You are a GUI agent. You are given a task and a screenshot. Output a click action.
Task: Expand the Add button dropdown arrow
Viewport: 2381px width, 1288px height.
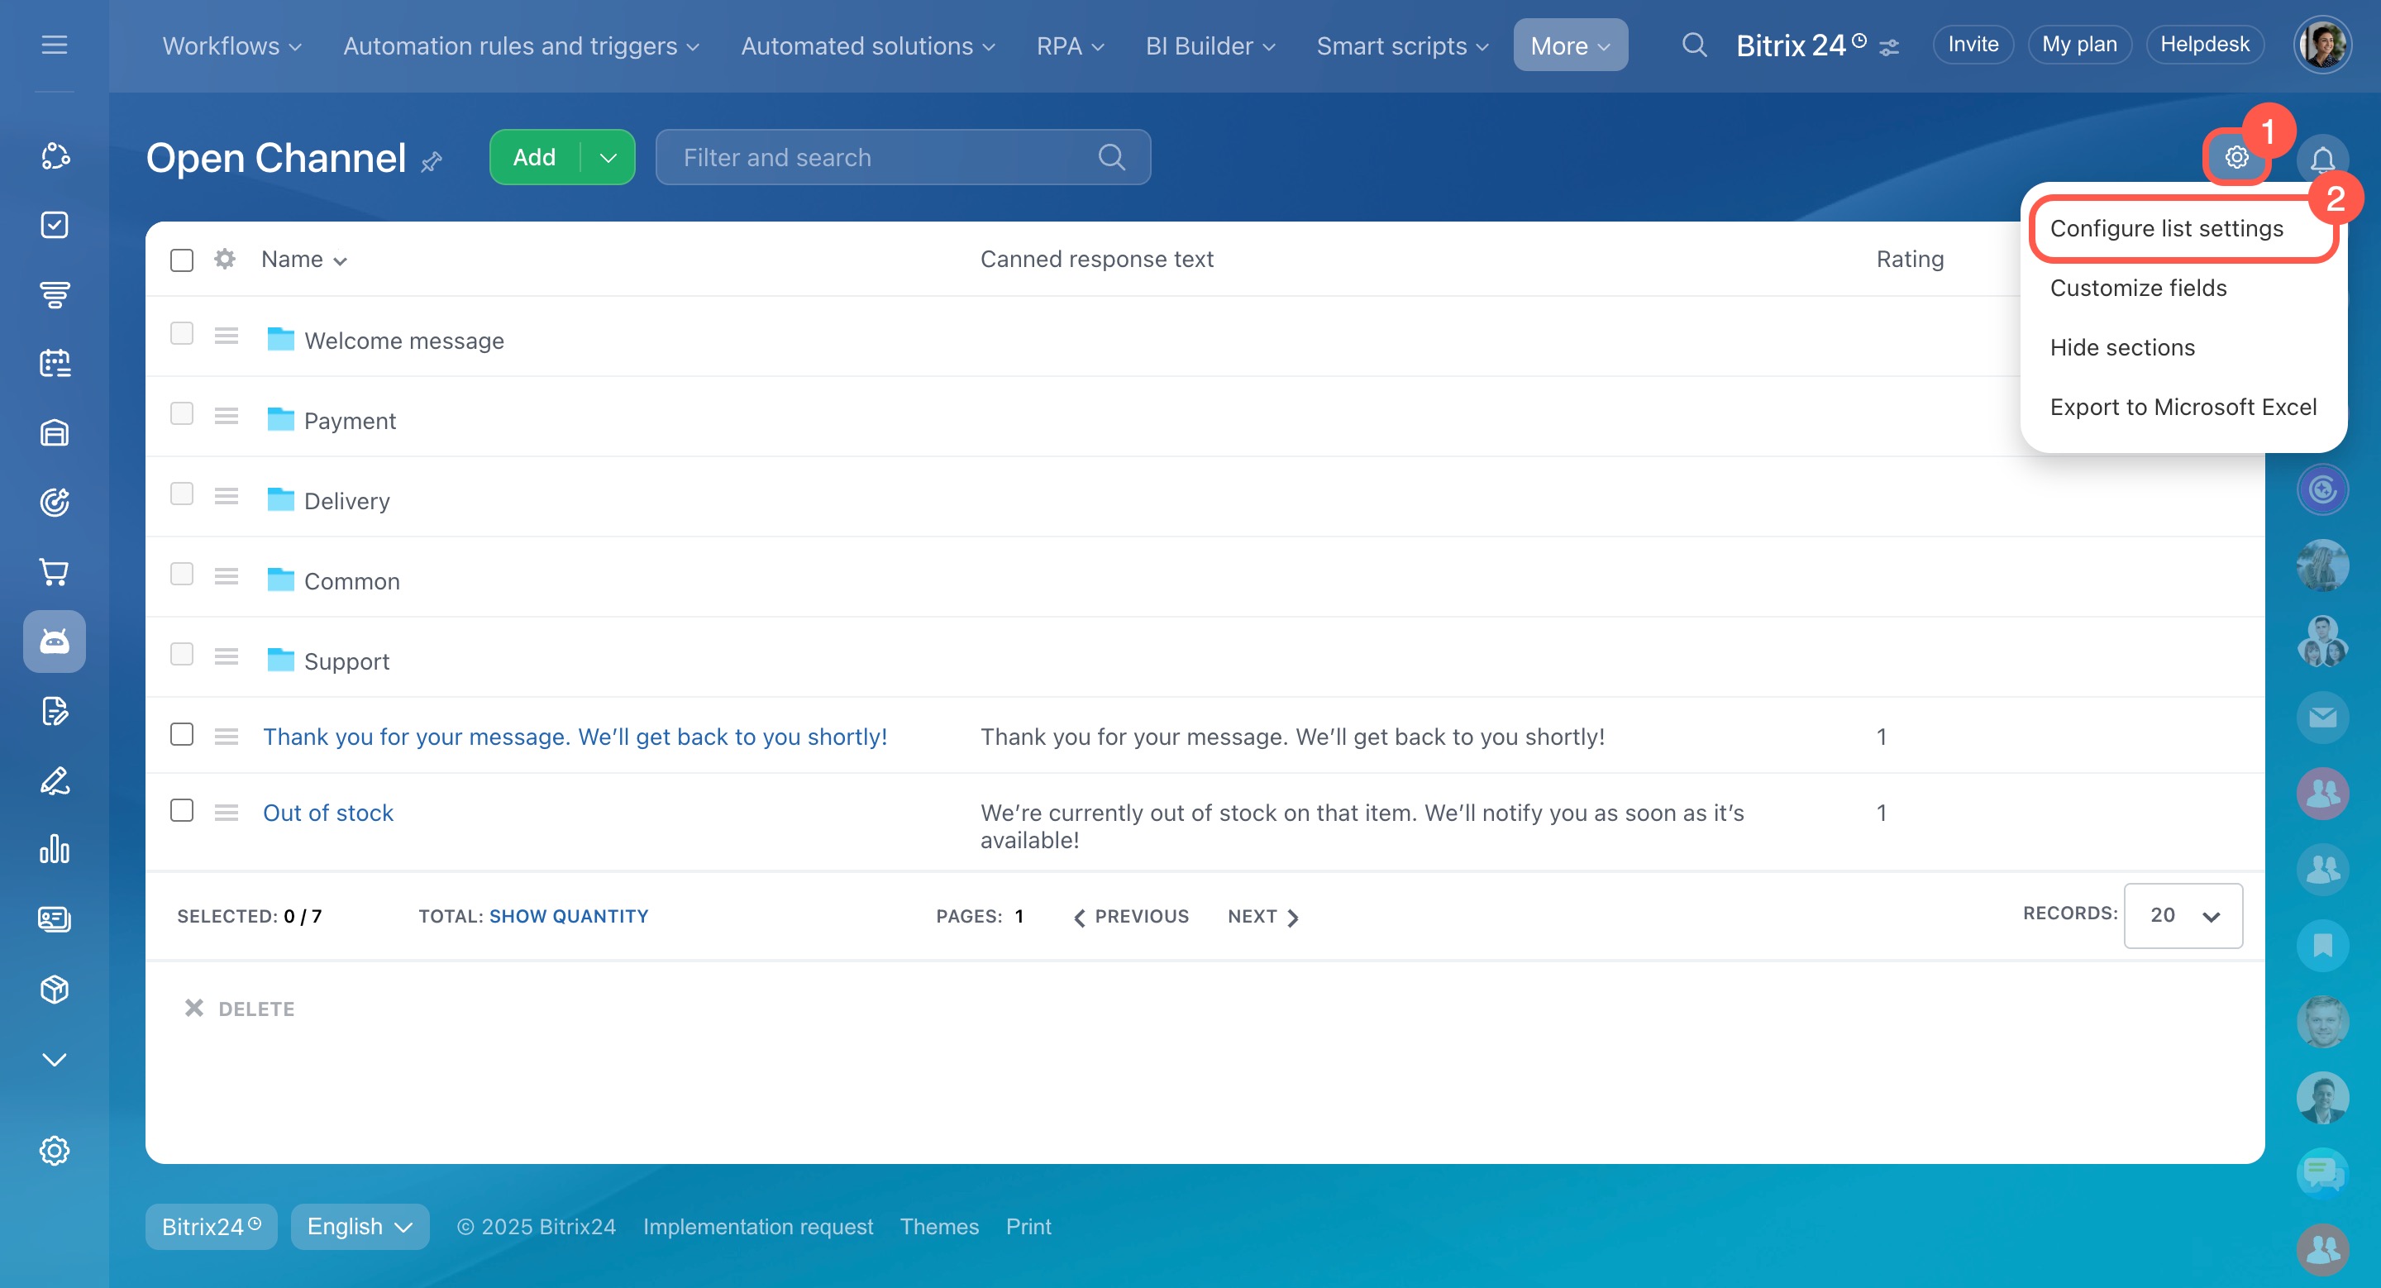click(608, 158)
